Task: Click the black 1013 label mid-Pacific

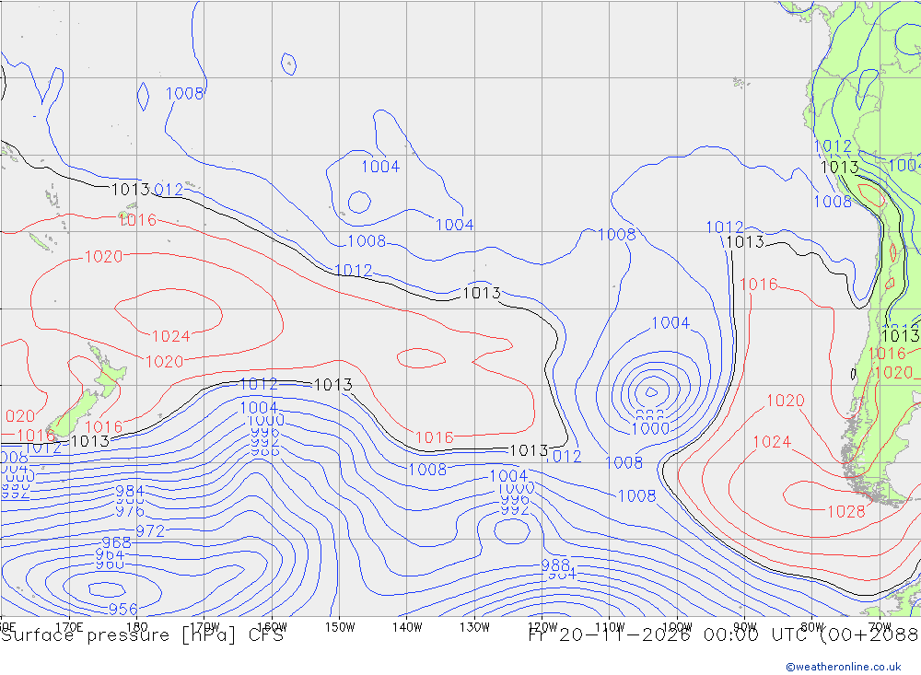Action: coord(482,293)
